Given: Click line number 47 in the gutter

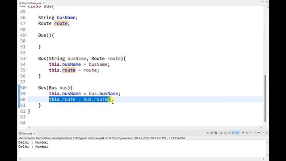Looking at the screenshot, I should point(23,24).
